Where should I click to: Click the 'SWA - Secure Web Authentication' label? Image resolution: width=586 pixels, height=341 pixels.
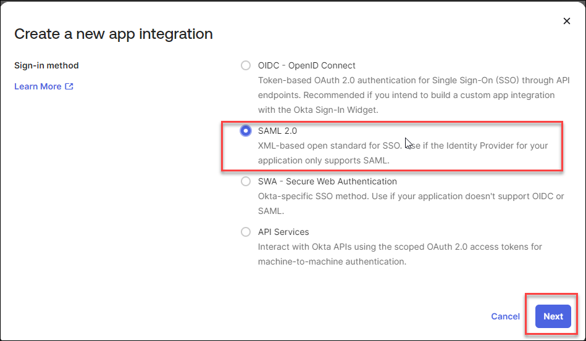click(327, 181)
